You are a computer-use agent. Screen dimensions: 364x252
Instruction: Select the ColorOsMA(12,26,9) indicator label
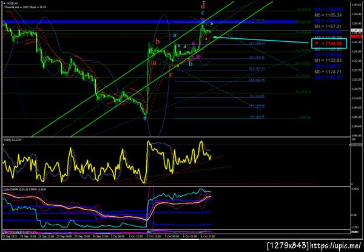25,189
